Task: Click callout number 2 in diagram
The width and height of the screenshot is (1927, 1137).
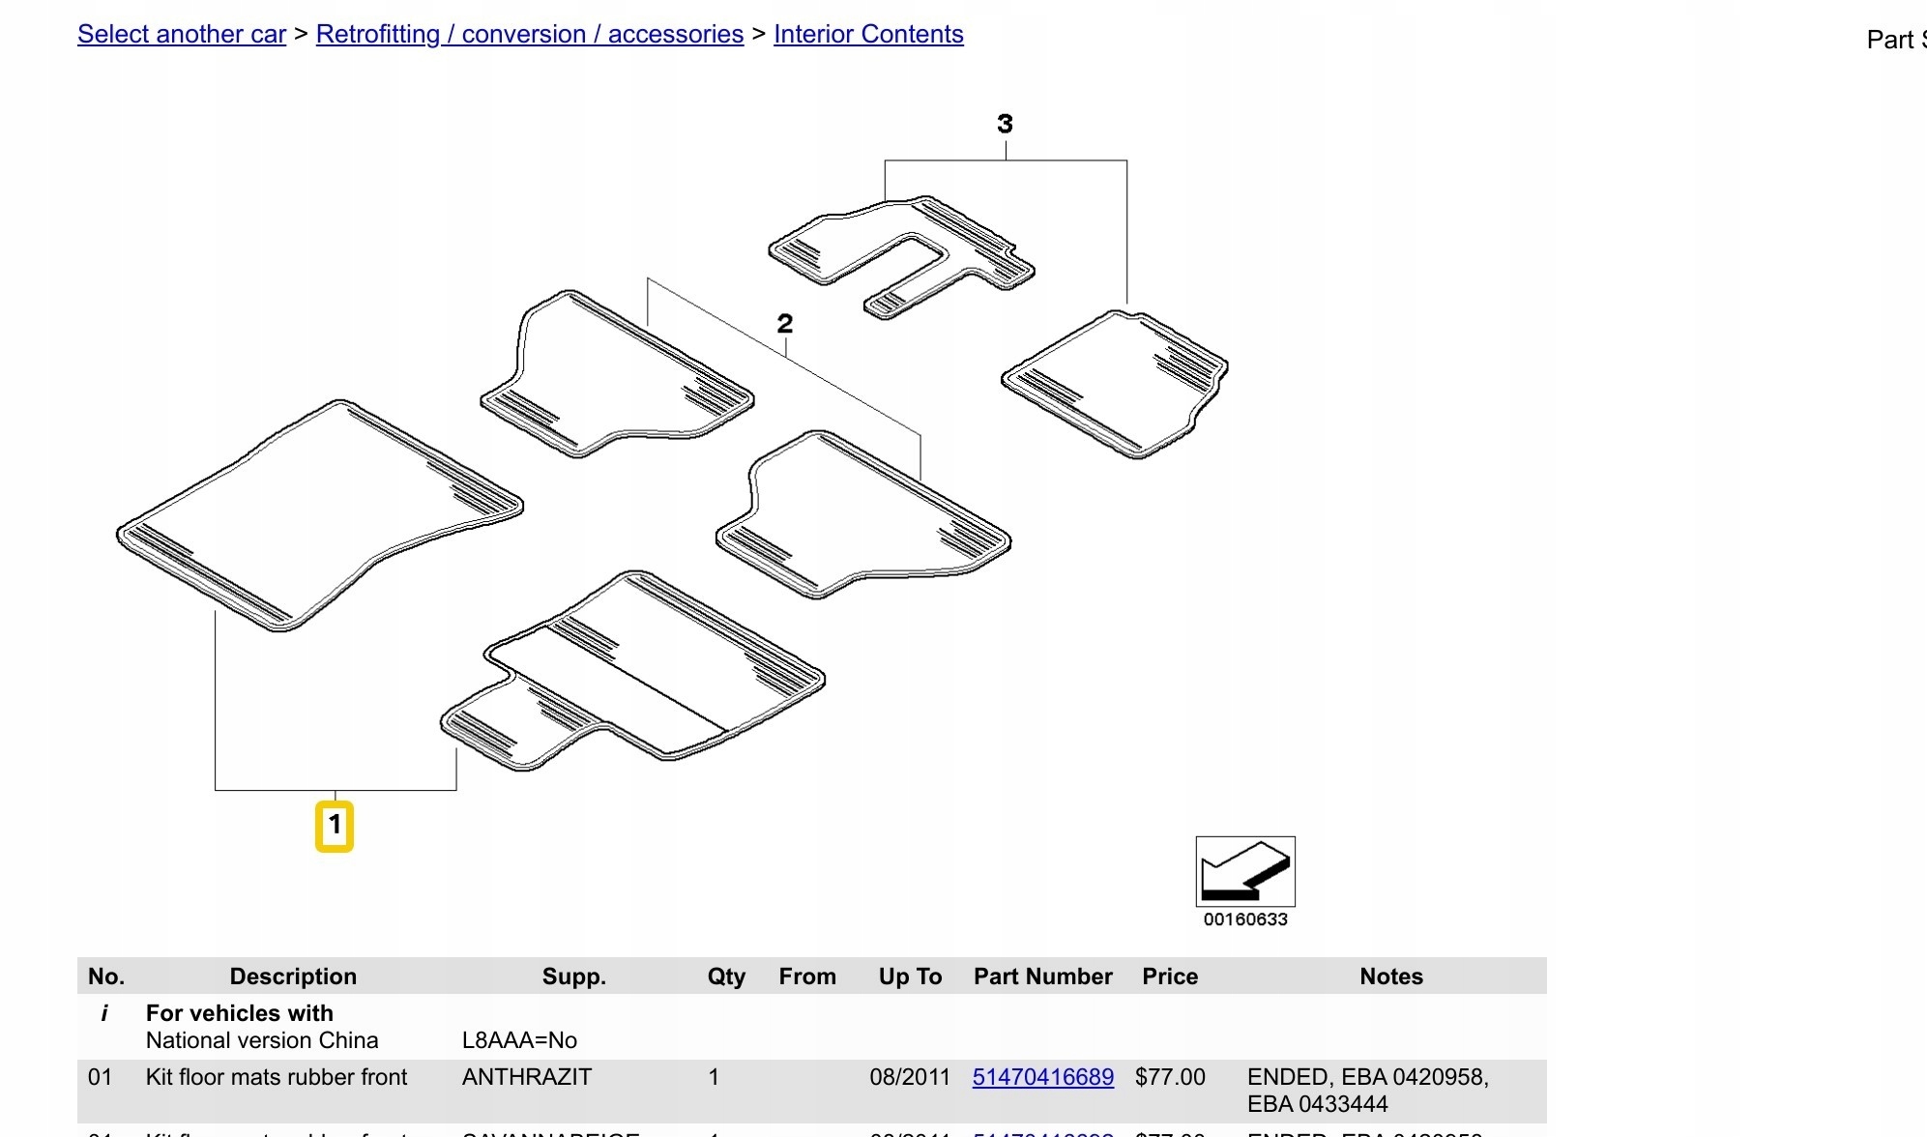Action: (785, 323)
